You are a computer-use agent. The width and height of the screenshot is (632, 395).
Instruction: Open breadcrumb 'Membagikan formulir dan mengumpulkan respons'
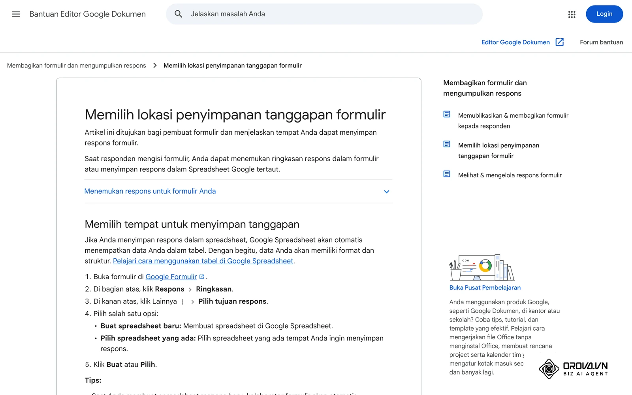coord(77,66)
